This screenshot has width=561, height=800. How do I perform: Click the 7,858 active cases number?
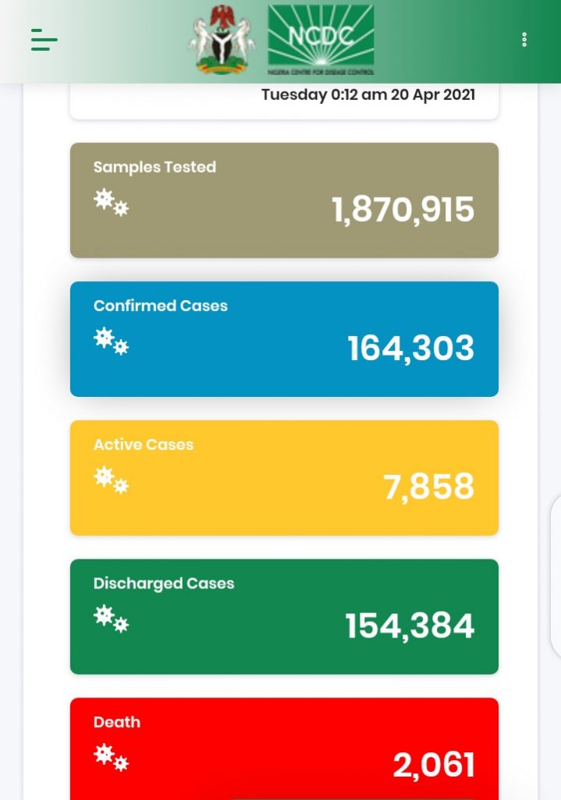[428, 487]
